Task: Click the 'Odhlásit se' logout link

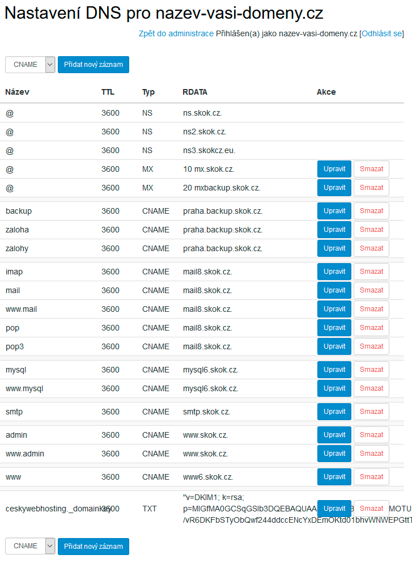Action: (381, 33)
